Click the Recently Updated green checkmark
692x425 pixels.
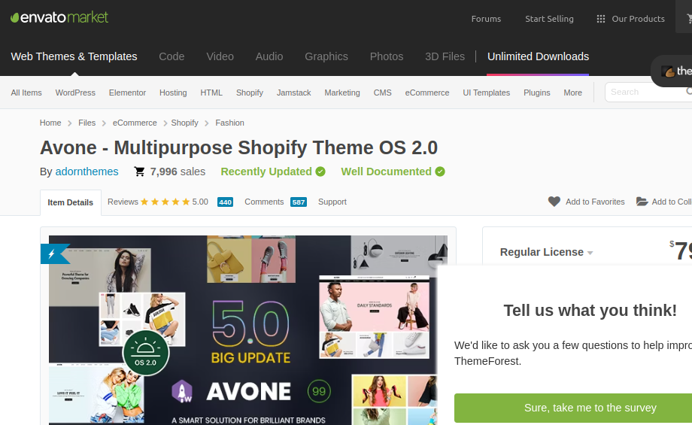[320, 172]
